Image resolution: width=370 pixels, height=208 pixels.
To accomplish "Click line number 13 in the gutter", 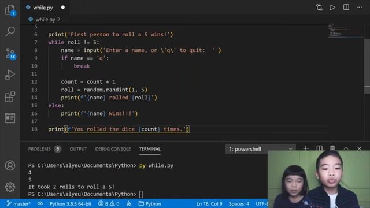I will pos(34,90).
